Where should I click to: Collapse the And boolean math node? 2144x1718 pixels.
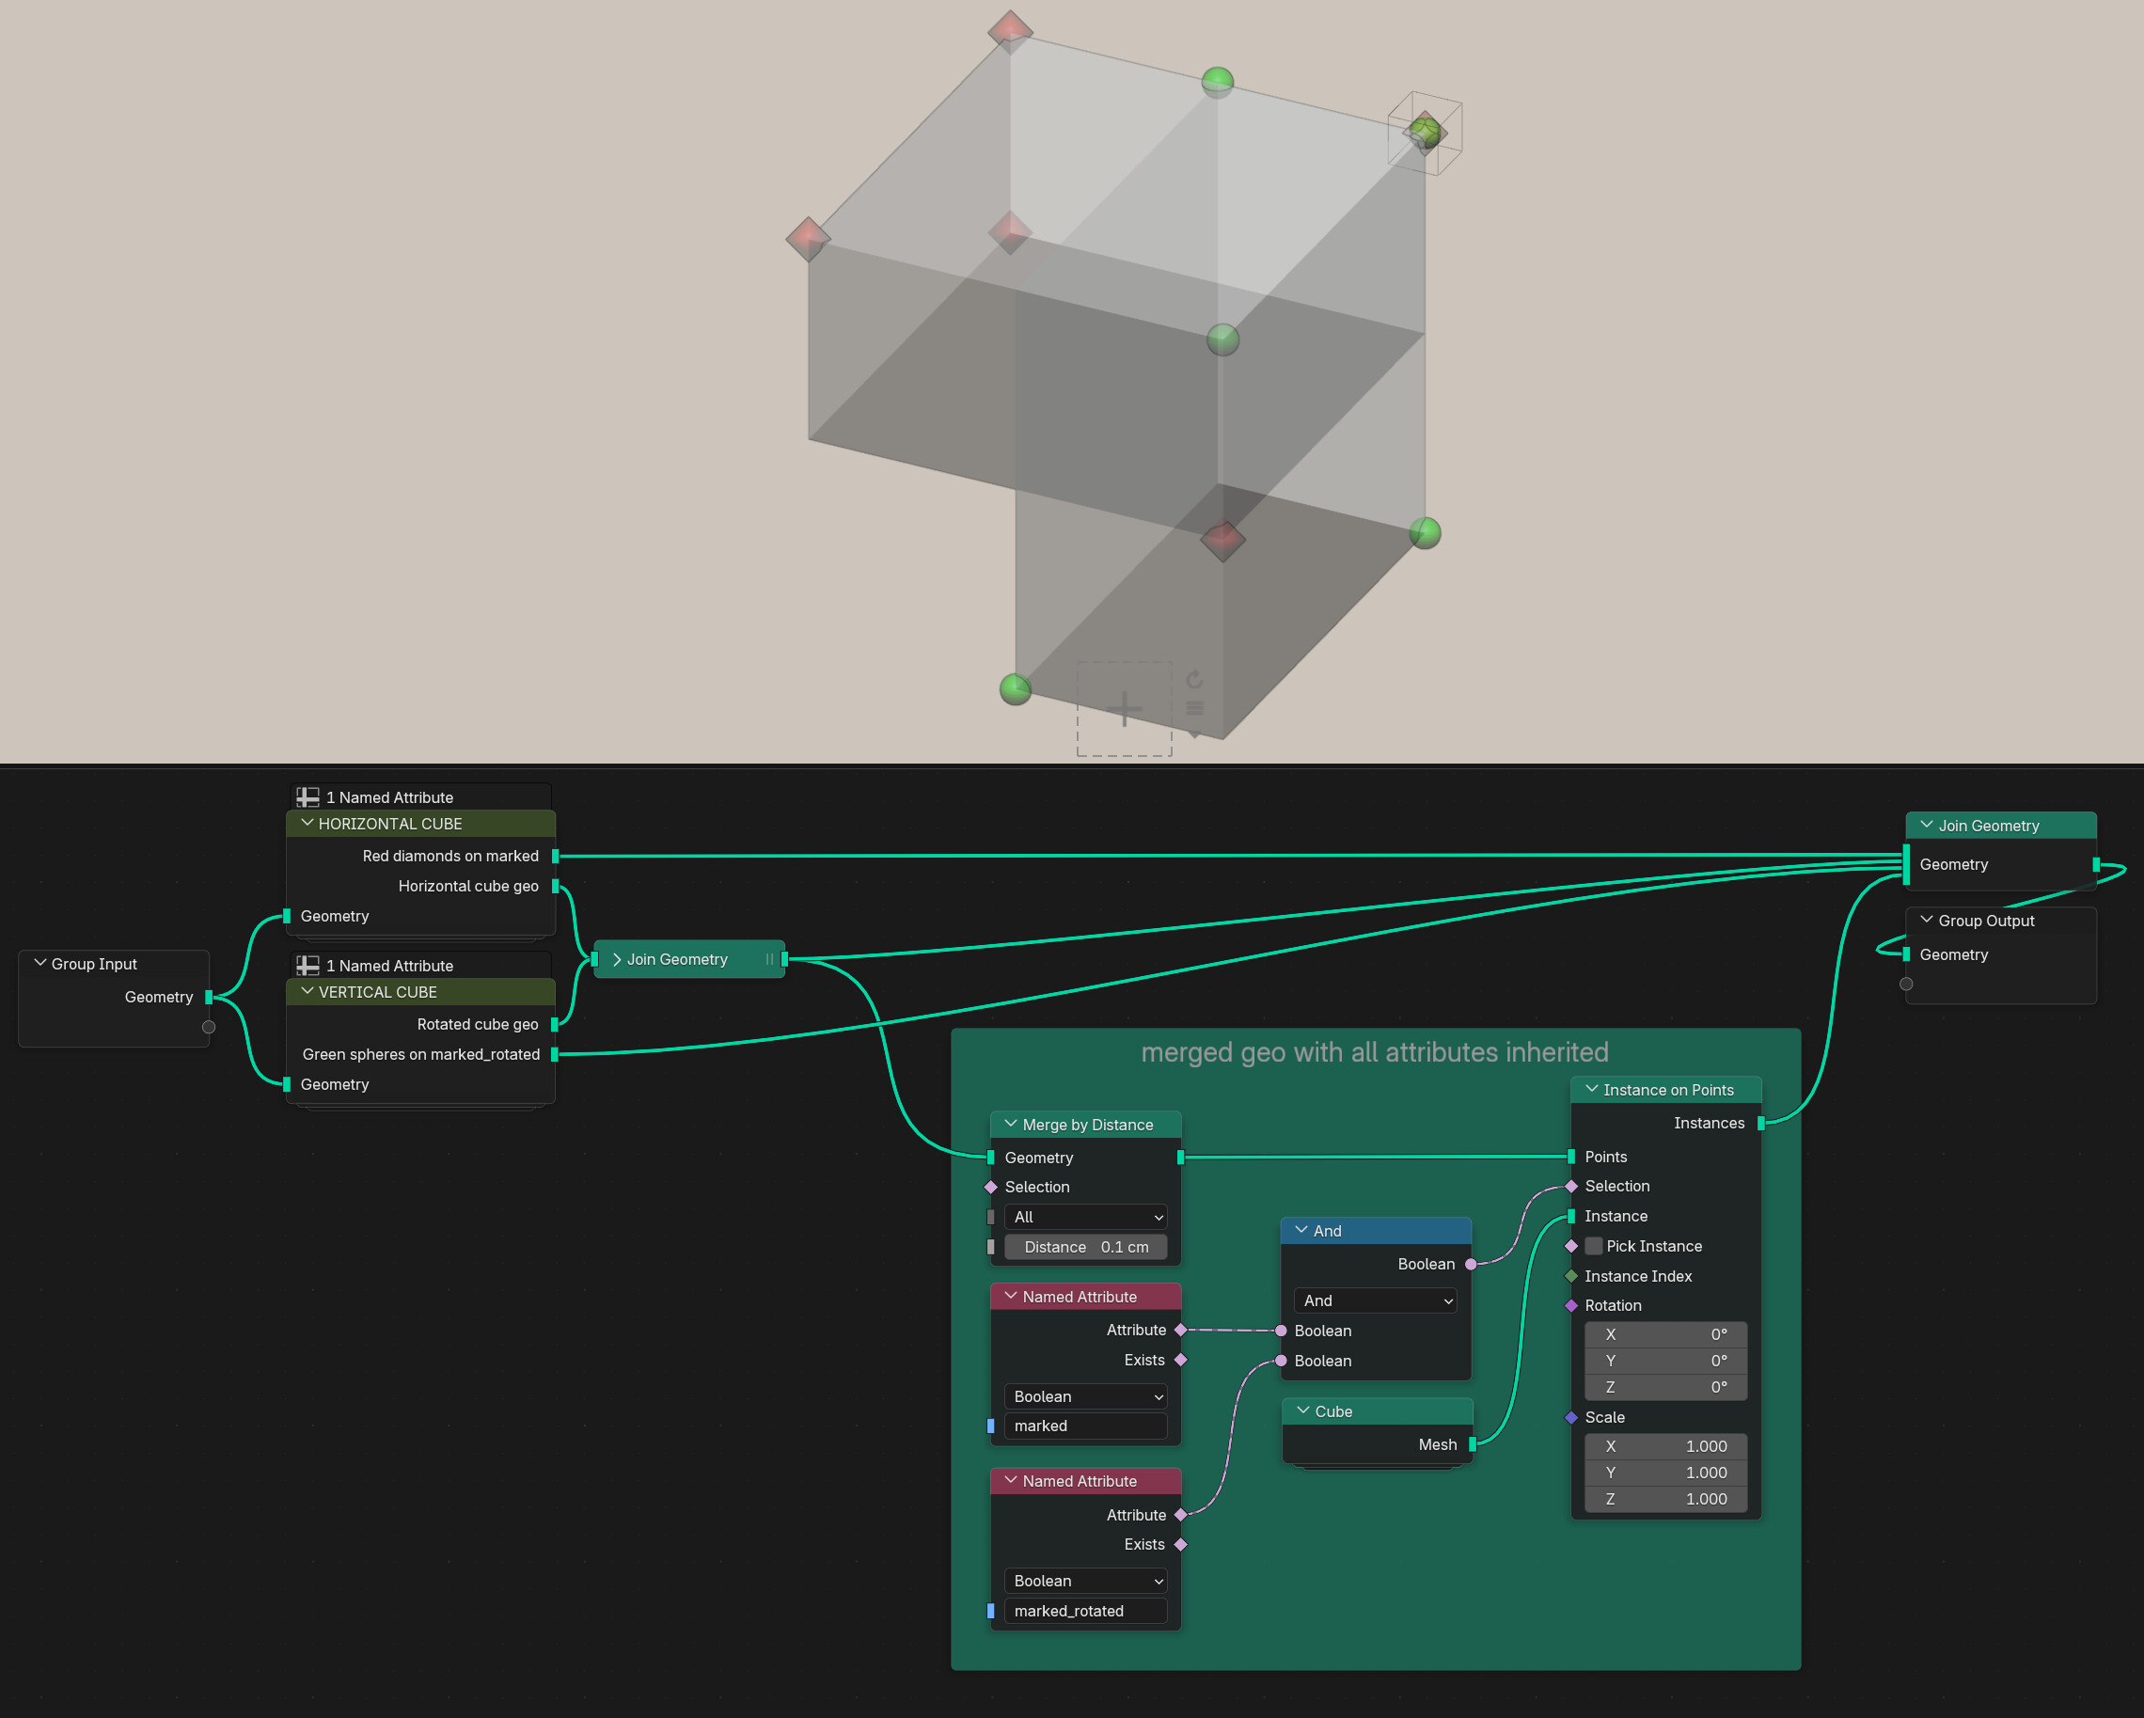coord(1301,1230)
